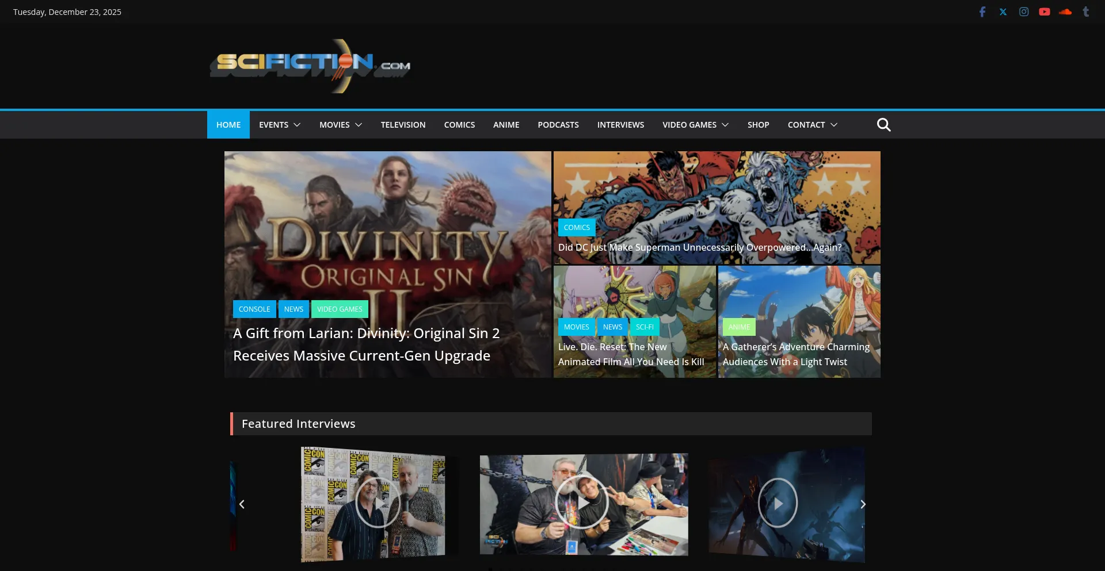Screen dimensions: 1105x571
Task: Click the SciFiction.com logo
Action: [310, 66]
